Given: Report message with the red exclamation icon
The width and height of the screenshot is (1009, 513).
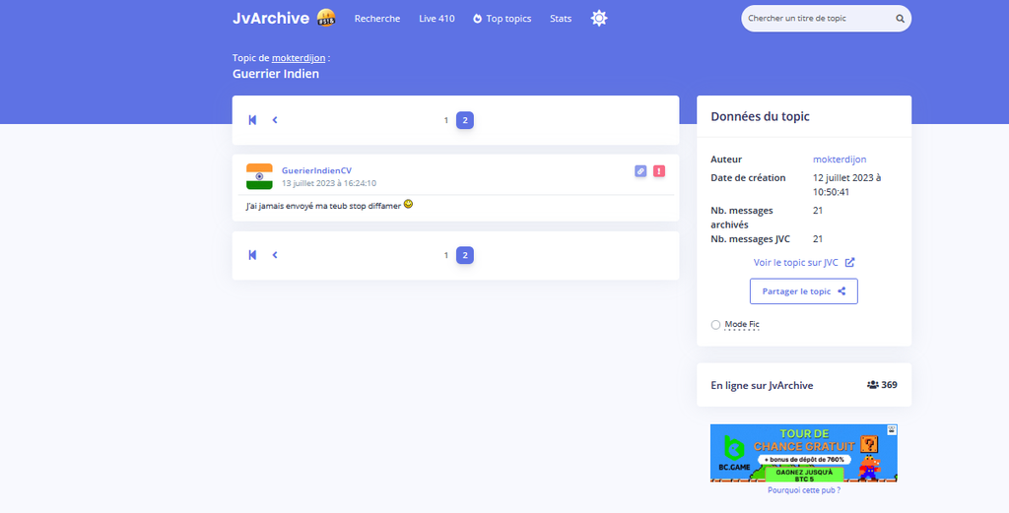Looking at the screenshot, I should 659,171.
